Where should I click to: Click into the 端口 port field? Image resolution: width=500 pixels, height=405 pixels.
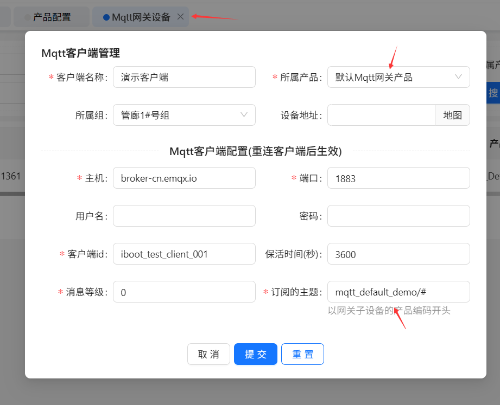[x=398, y=178]
